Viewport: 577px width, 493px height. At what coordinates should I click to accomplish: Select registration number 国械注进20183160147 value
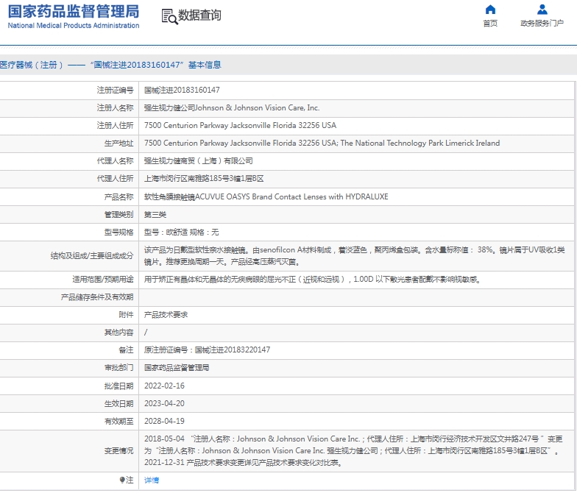182,90
